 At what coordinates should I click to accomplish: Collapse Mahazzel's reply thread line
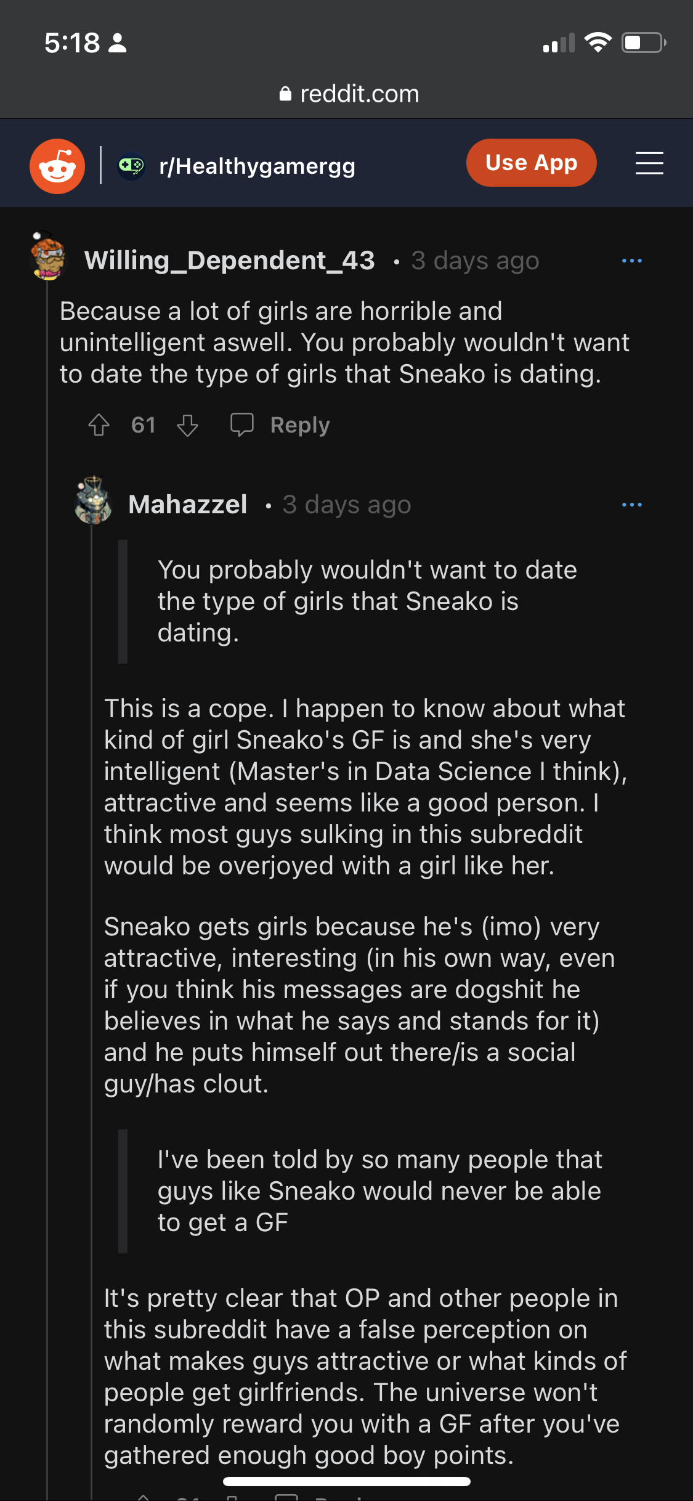[x=92, y=924]
